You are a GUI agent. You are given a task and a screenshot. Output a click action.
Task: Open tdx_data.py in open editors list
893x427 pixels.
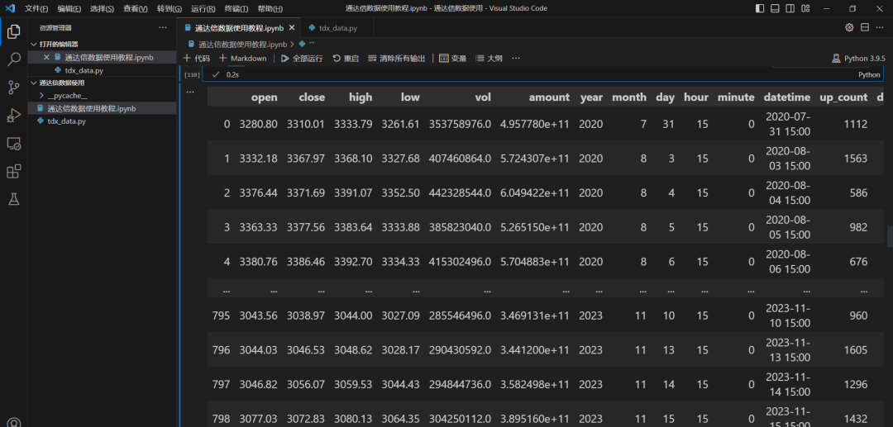(84, 70)
